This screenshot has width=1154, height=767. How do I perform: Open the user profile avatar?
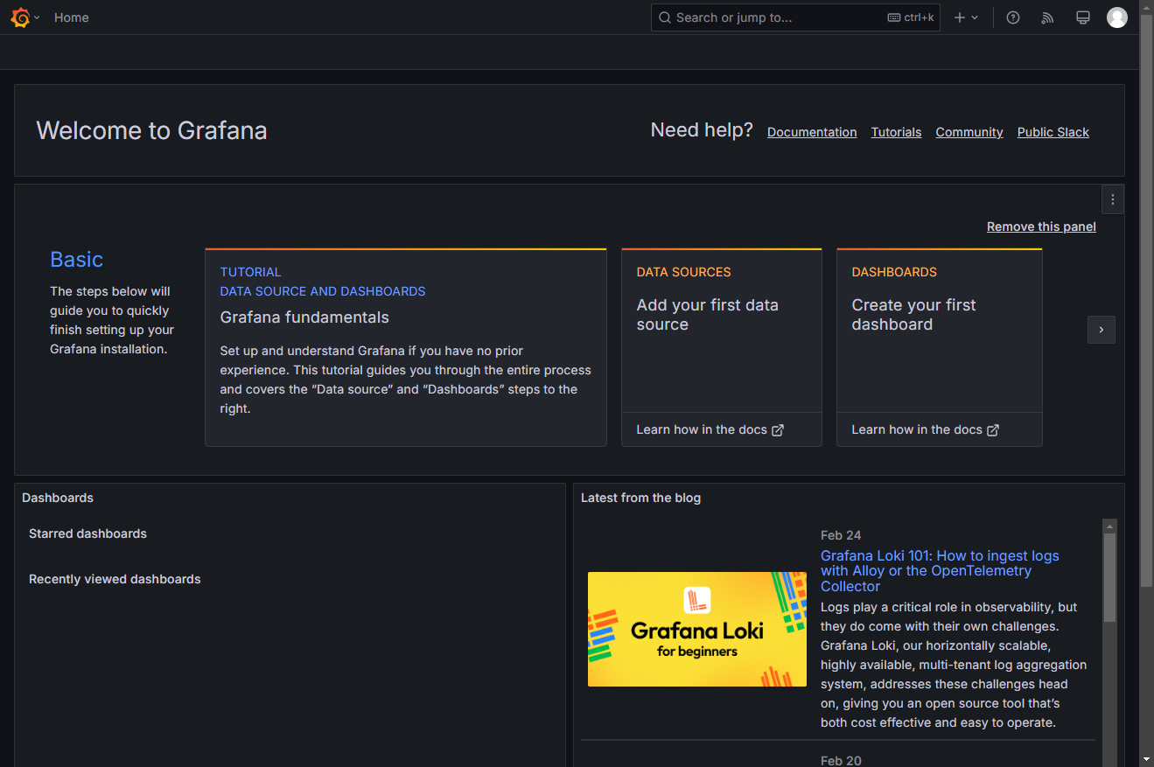(1117, 17)
